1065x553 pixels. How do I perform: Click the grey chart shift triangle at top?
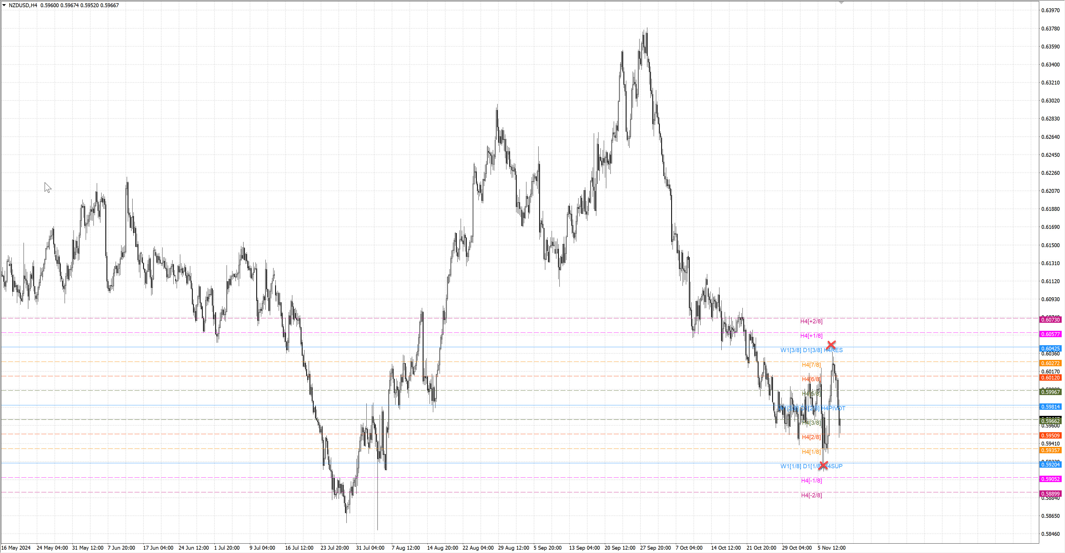pos(841,2)
